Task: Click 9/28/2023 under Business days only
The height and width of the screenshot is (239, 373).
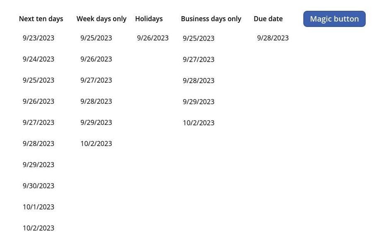Action: [199, 80]
